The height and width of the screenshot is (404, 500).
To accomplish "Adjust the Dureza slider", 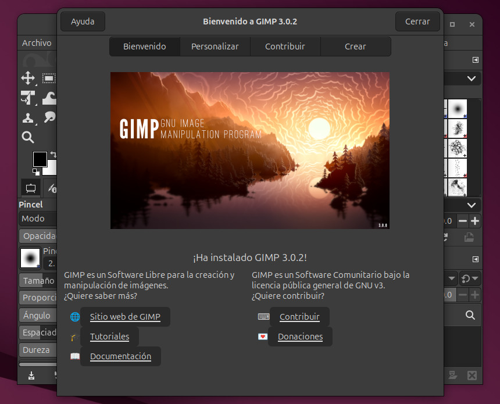I will click(x=38, y=350).
